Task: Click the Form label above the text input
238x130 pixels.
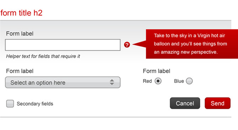Action: 20,34
